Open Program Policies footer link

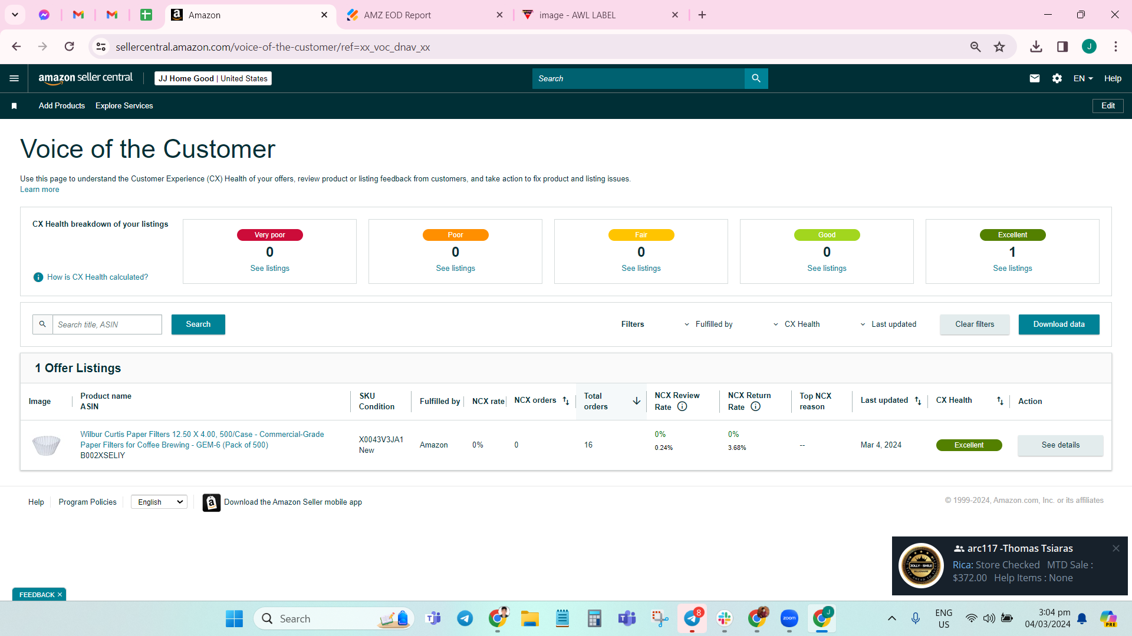point(87,502)
